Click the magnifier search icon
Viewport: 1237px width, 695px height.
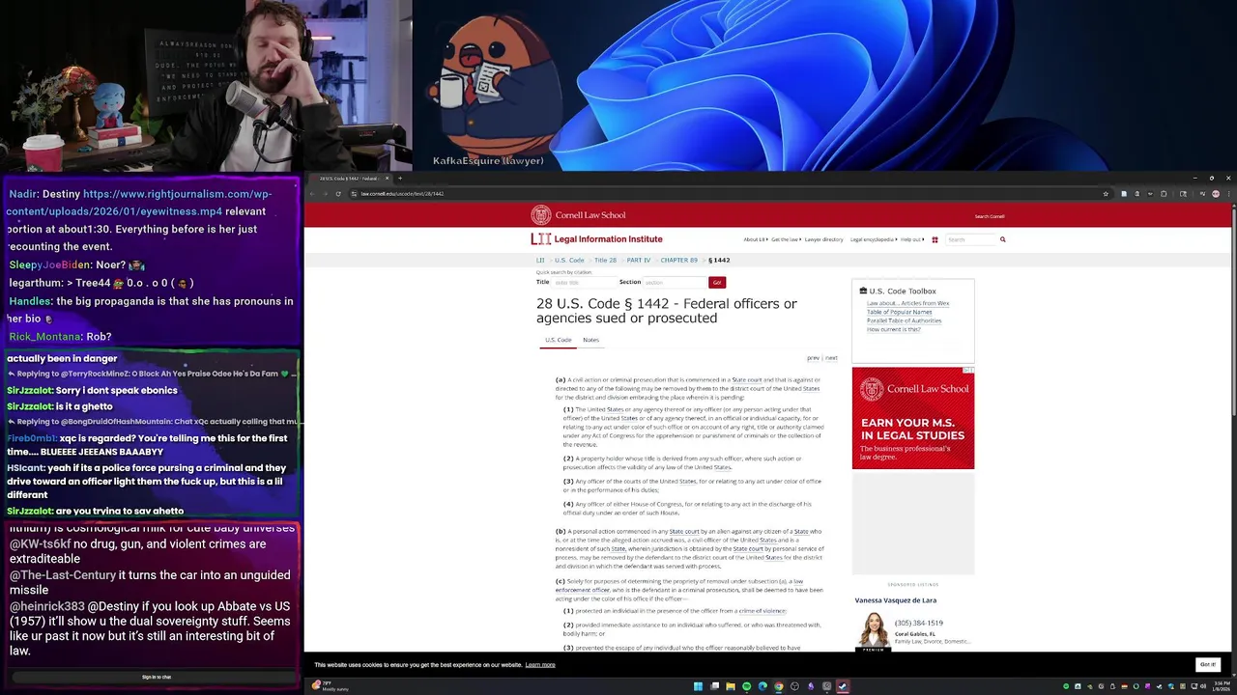1002,239
